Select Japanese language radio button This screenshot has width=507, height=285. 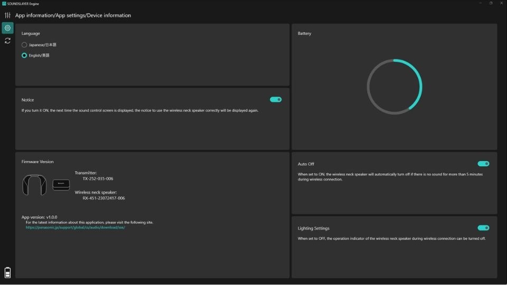[x=24, y=45]
